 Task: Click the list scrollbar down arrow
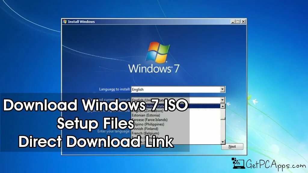[x=223, y=142]
